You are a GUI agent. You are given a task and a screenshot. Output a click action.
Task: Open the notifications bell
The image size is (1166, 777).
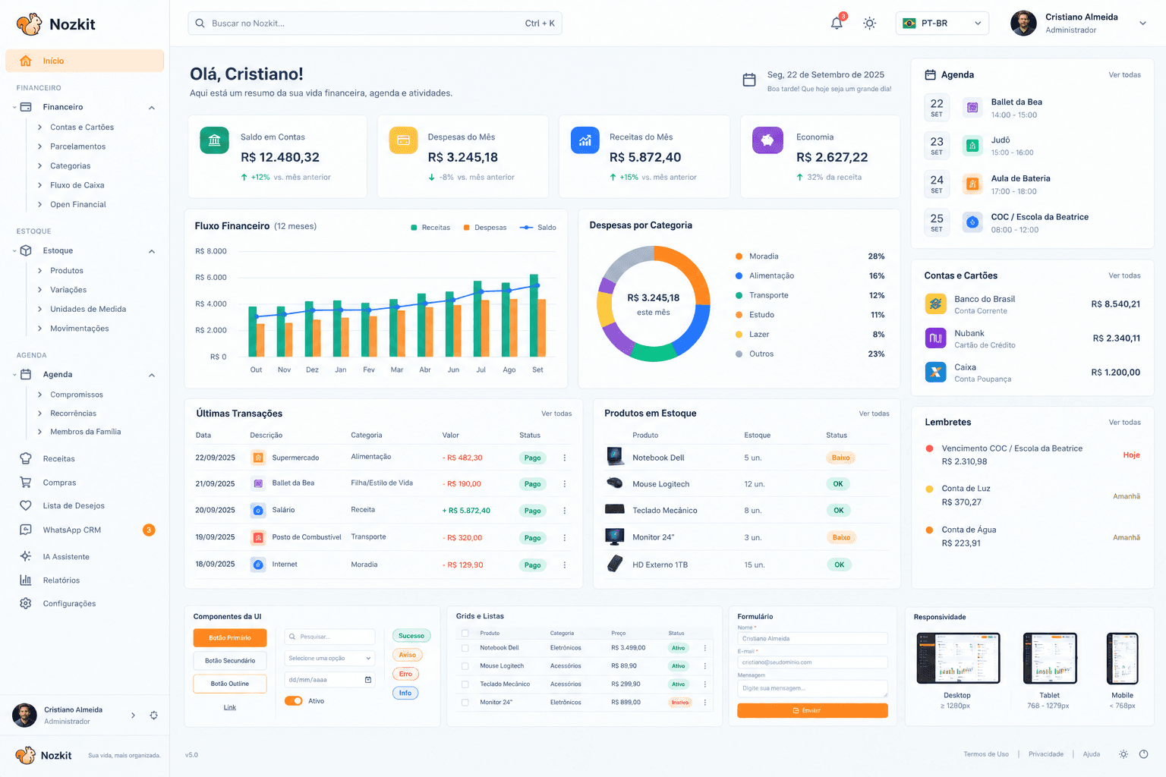point(837,23)
